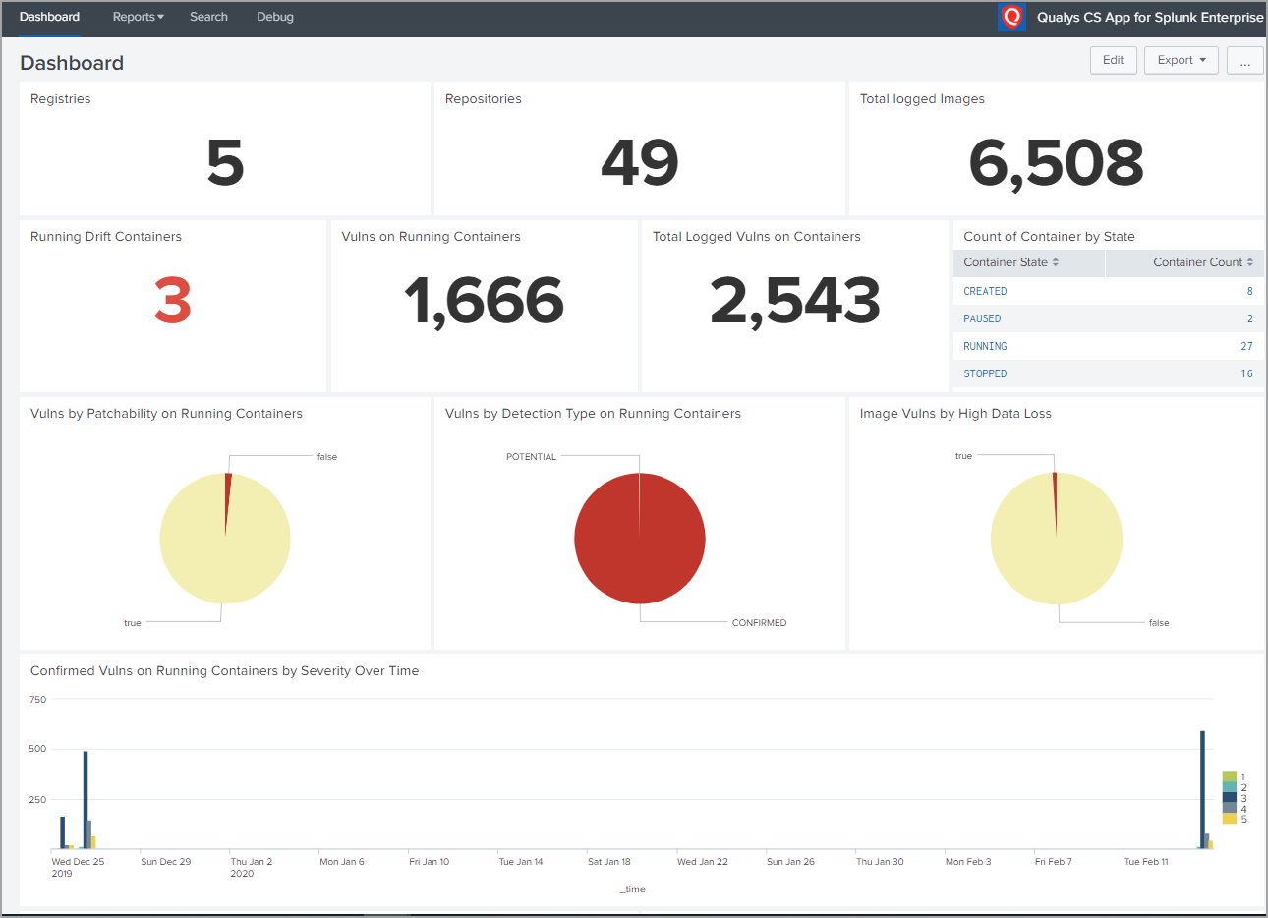Image resolution: width=1268 pixels, height=918 pixels.
Task: Click the CREATED container state link
Action: [985, 291]
